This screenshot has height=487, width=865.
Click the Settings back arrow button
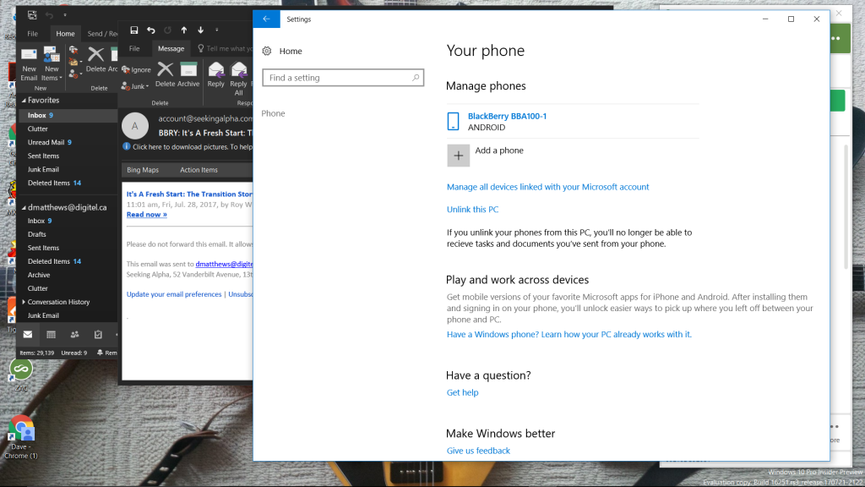(x=266, y=19)
